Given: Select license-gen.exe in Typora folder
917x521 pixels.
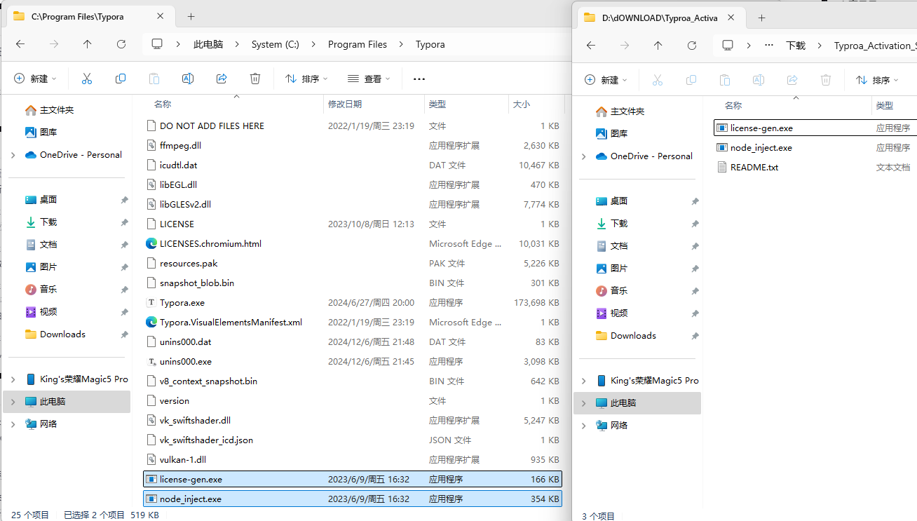Looking at the screenshot, I should tap(353, 479).
